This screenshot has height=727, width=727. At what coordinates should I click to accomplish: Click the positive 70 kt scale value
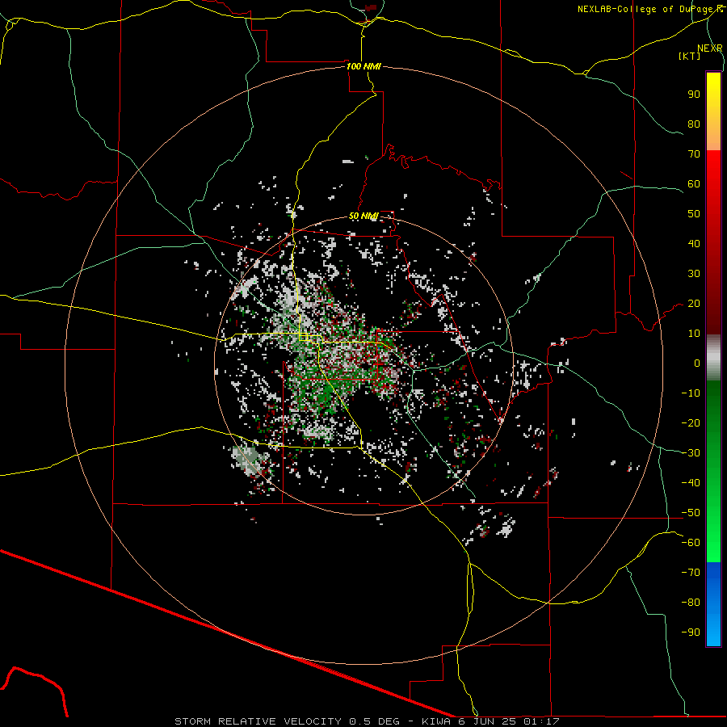click(x=694, y=154)
